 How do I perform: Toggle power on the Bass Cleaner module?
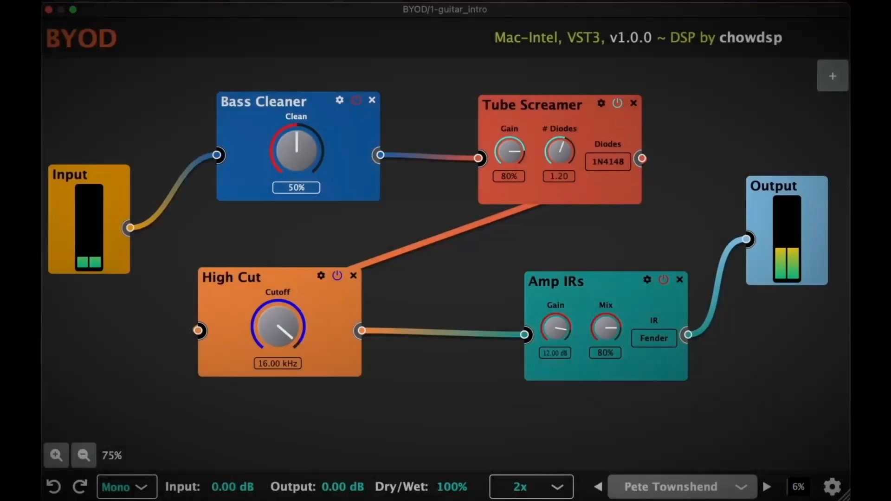coord(356,100)
